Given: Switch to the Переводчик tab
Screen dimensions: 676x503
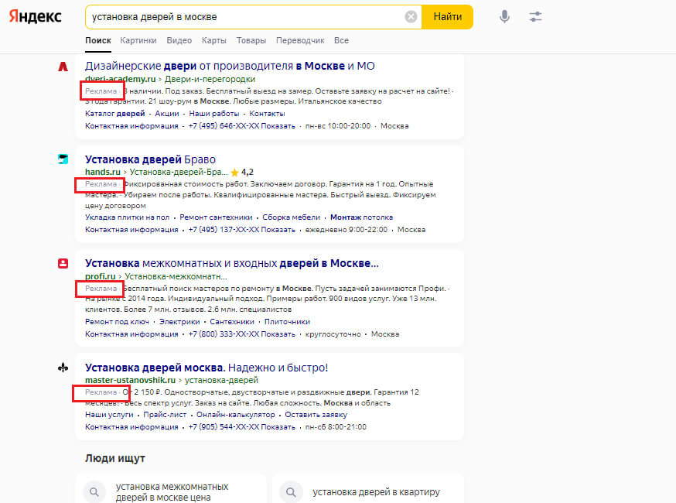Looking at the screenshot, I should pyautogui.click(x=300, y=40).
